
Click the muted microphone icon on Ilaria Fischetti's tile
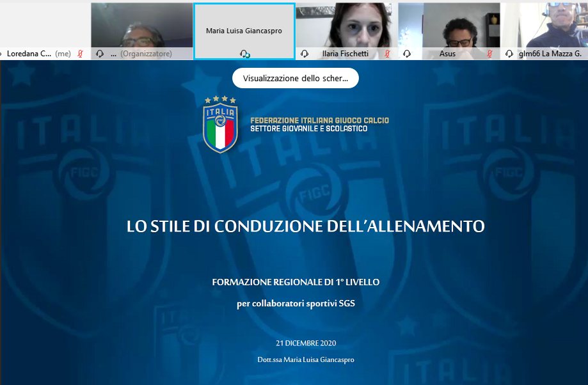(x=387, y=54)
